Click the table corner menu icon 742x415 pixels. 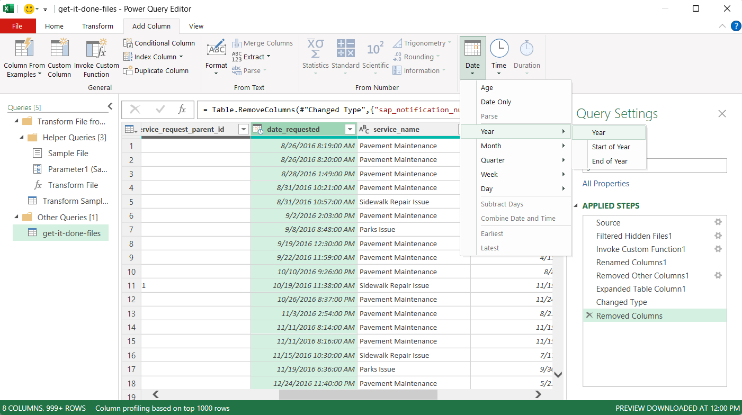(x=131, y=129)
